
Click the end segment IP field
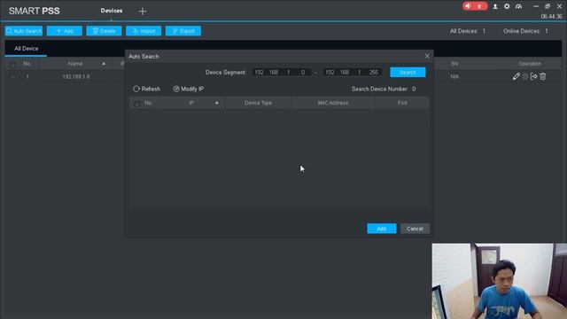tap(353, 73)
